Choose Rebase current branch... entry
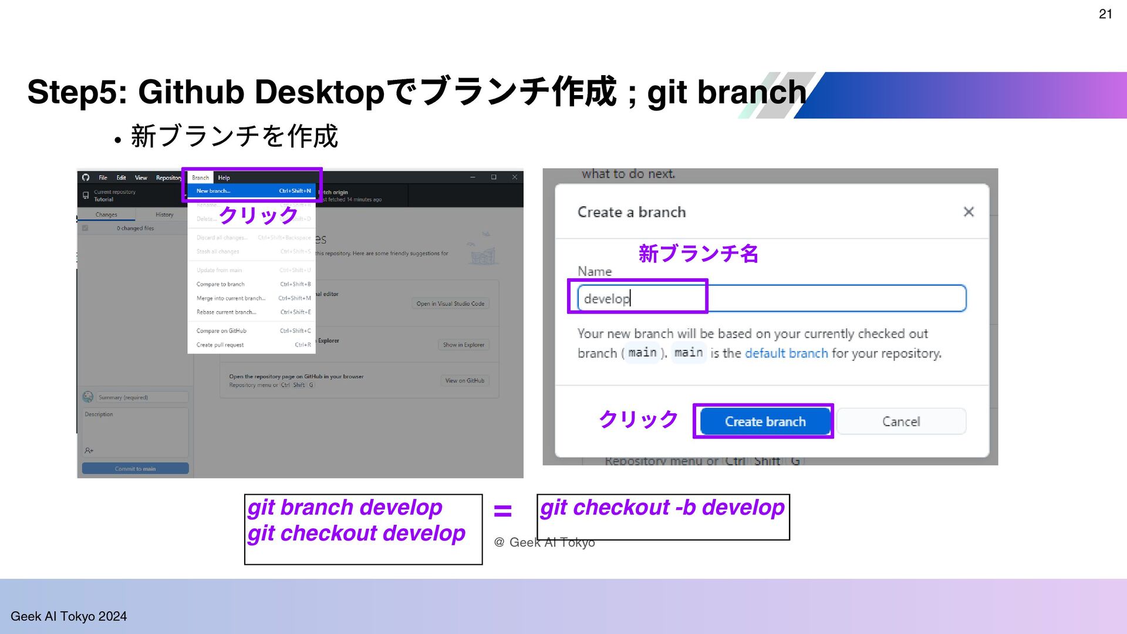The height and width of the screenshot is (634, 1127). pyautogui.click(x=252, y=312)
